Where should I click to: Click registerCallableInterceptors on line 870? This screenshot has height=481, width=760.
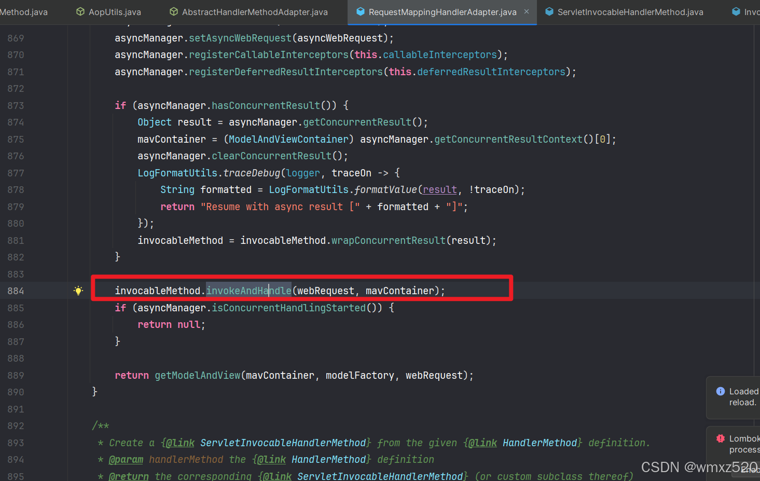pyautogui.click(x=269, y=55)
